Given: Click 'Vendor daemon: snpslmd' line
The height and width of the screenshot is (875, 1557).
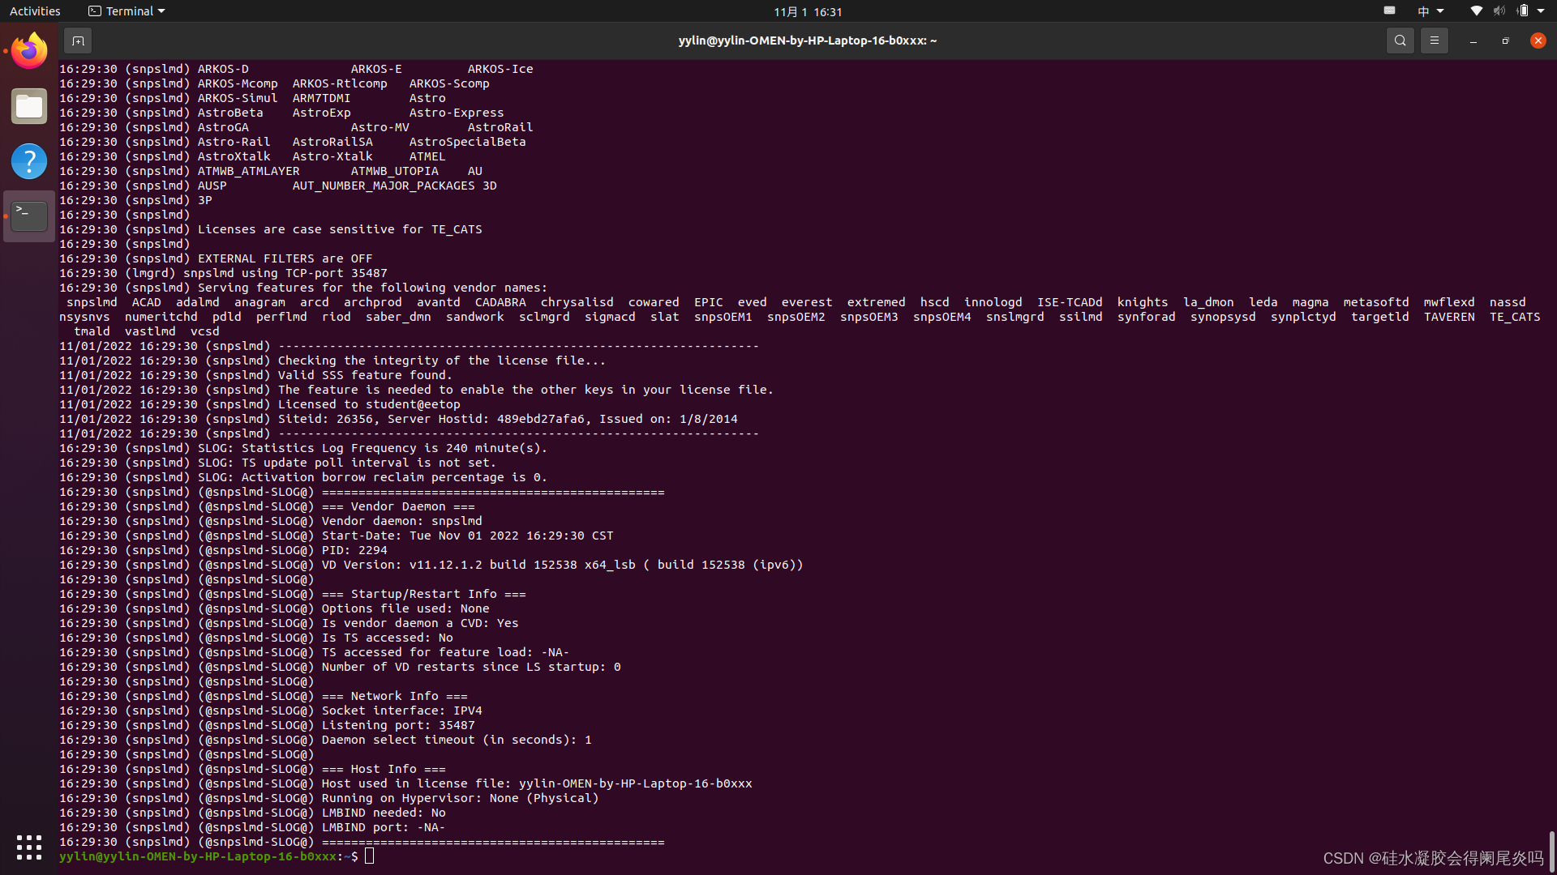Looking at the screenshot, I should pos(270,521).
